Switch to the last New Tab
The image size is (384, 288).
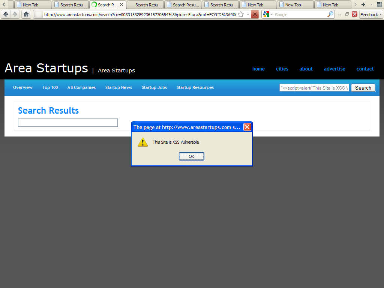333,4
